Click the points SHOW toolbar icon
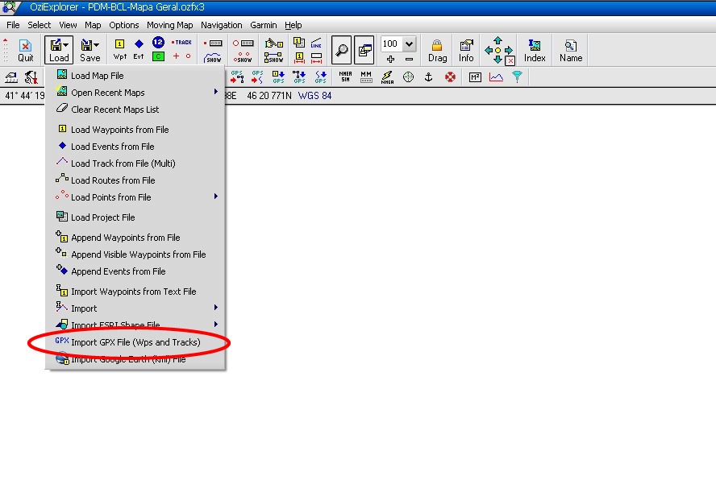This screenshot has height=480, width=716. 243,57
